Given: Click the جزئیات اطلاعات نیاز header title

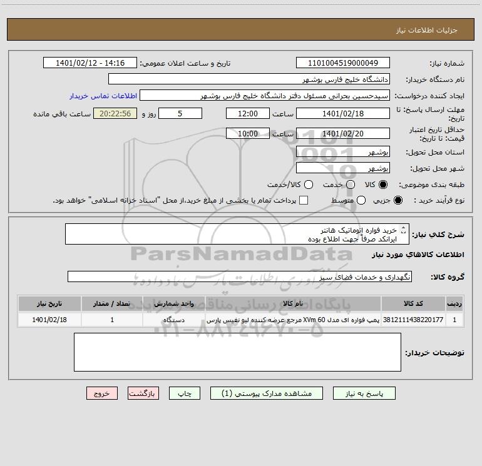Looking at the screenshot, I should (x=427, y=30).
